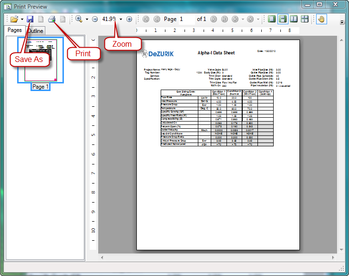Screen dimensions: 349x276
Task: Click the greyed page setup icon
Action: [x=63, y=19]
